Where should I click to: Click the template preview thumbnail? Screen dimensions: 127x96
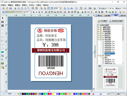pos(110,78)
